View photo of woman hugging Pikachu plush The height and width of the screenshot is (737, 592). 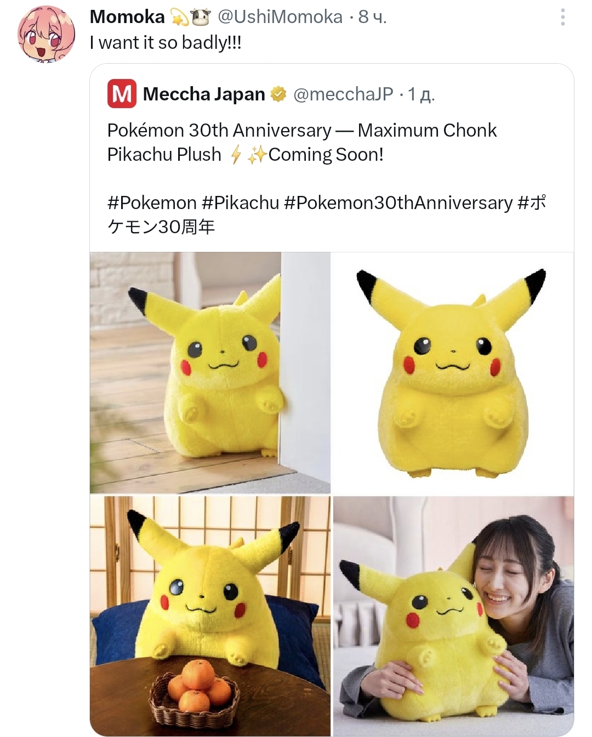453,616
